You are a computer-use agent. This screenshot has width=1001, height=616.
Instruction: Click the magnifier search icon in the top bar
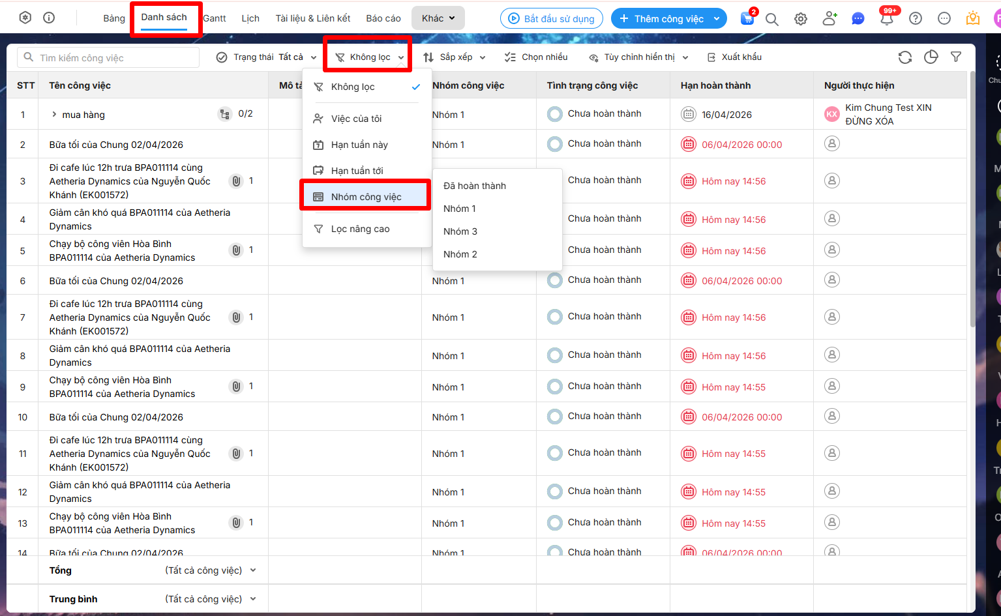(x=772, y=19)
